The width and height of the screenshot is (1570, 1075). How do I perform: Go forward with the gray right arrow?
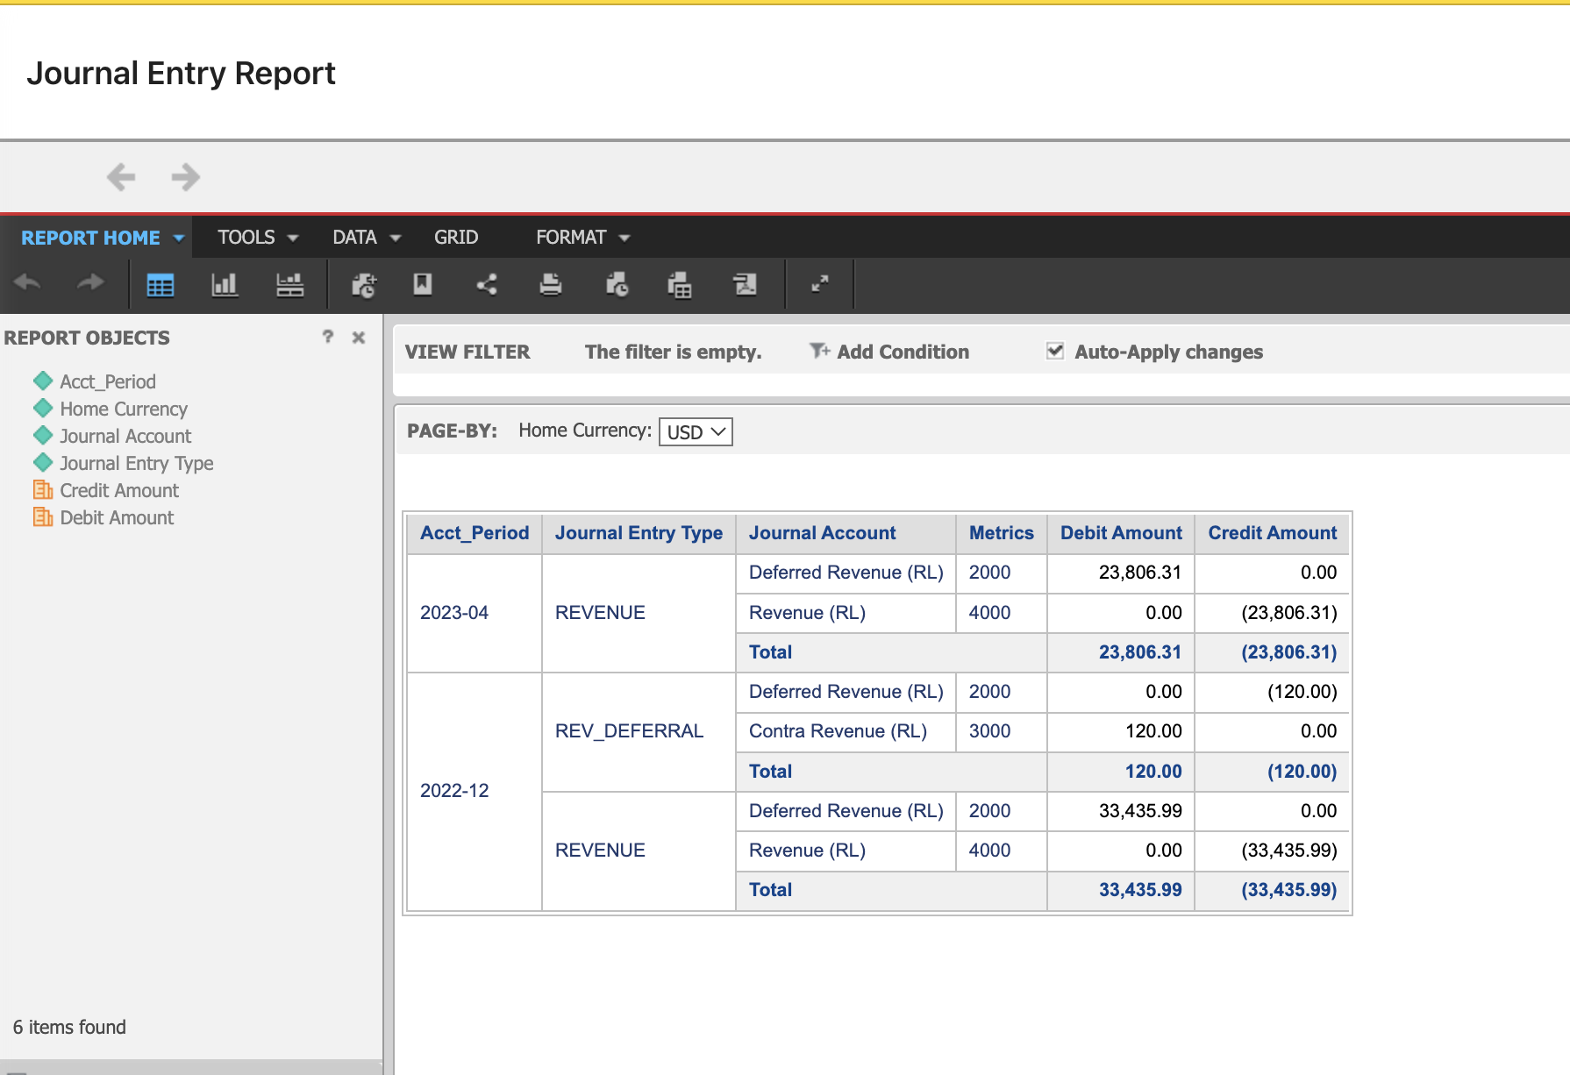186,177
